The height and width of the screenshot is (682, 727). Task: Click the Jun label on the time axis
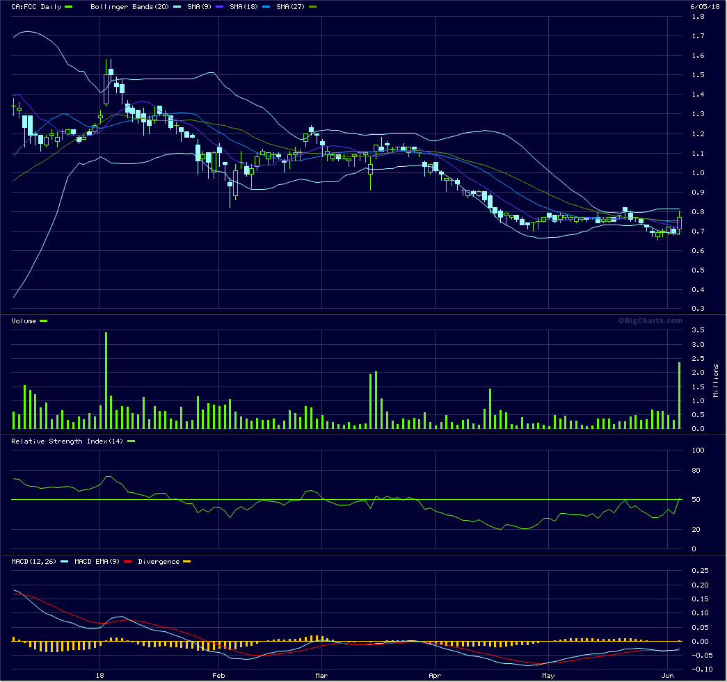point(668,675)
